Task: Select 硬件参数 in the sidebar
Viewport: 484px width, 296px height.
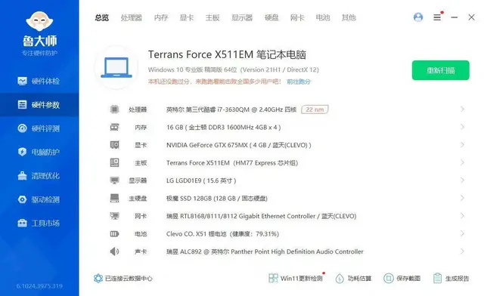Action: click(39, 105)
